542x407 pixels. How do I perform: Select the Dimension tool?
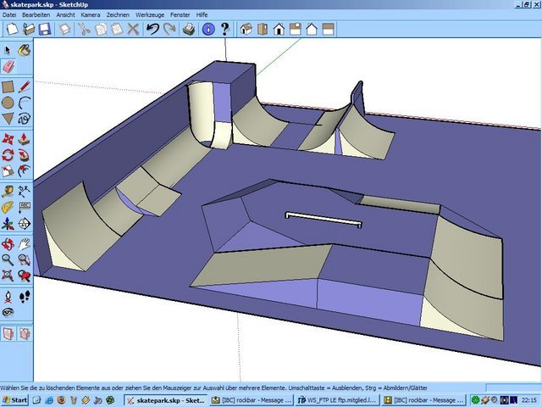[x=25, y=191]
